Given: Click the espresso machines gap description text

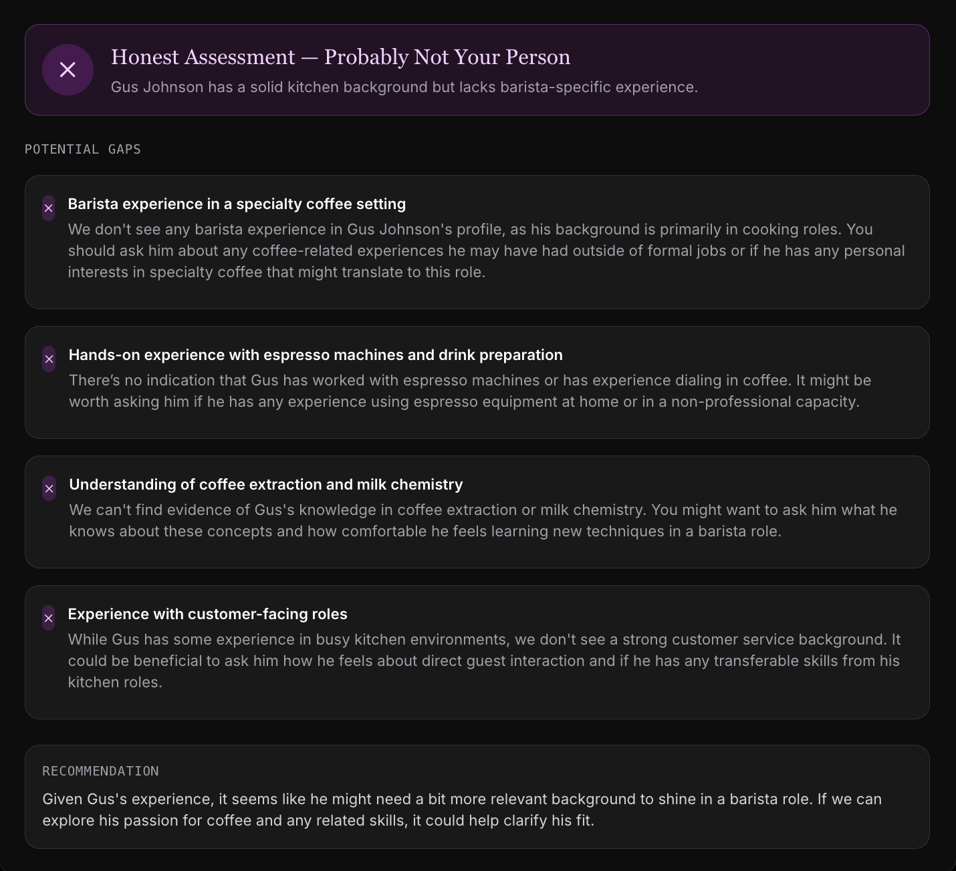Looking at the screenshot, I should pos(470,391).
